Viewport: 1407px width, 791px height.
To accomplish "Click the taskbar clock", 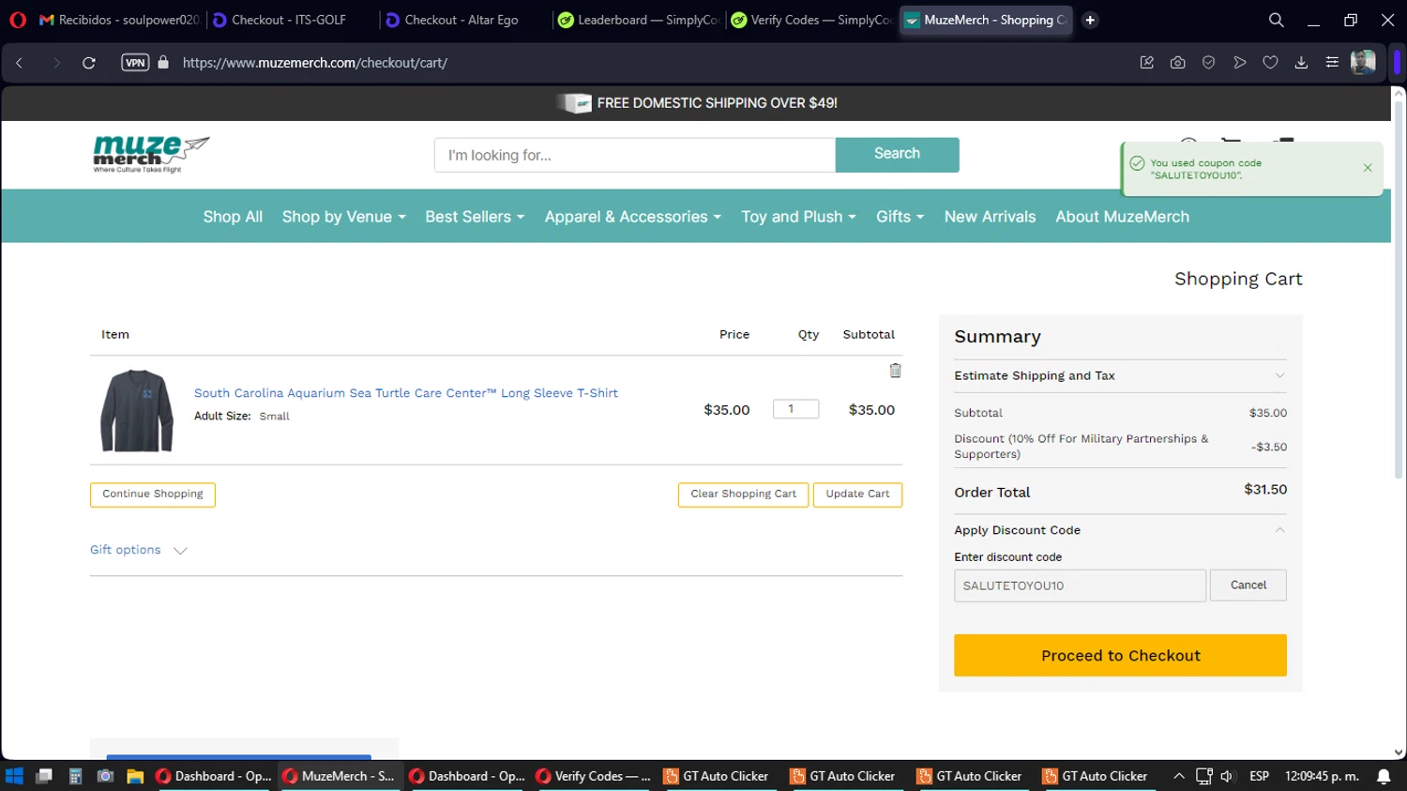I will (1322, 776).
